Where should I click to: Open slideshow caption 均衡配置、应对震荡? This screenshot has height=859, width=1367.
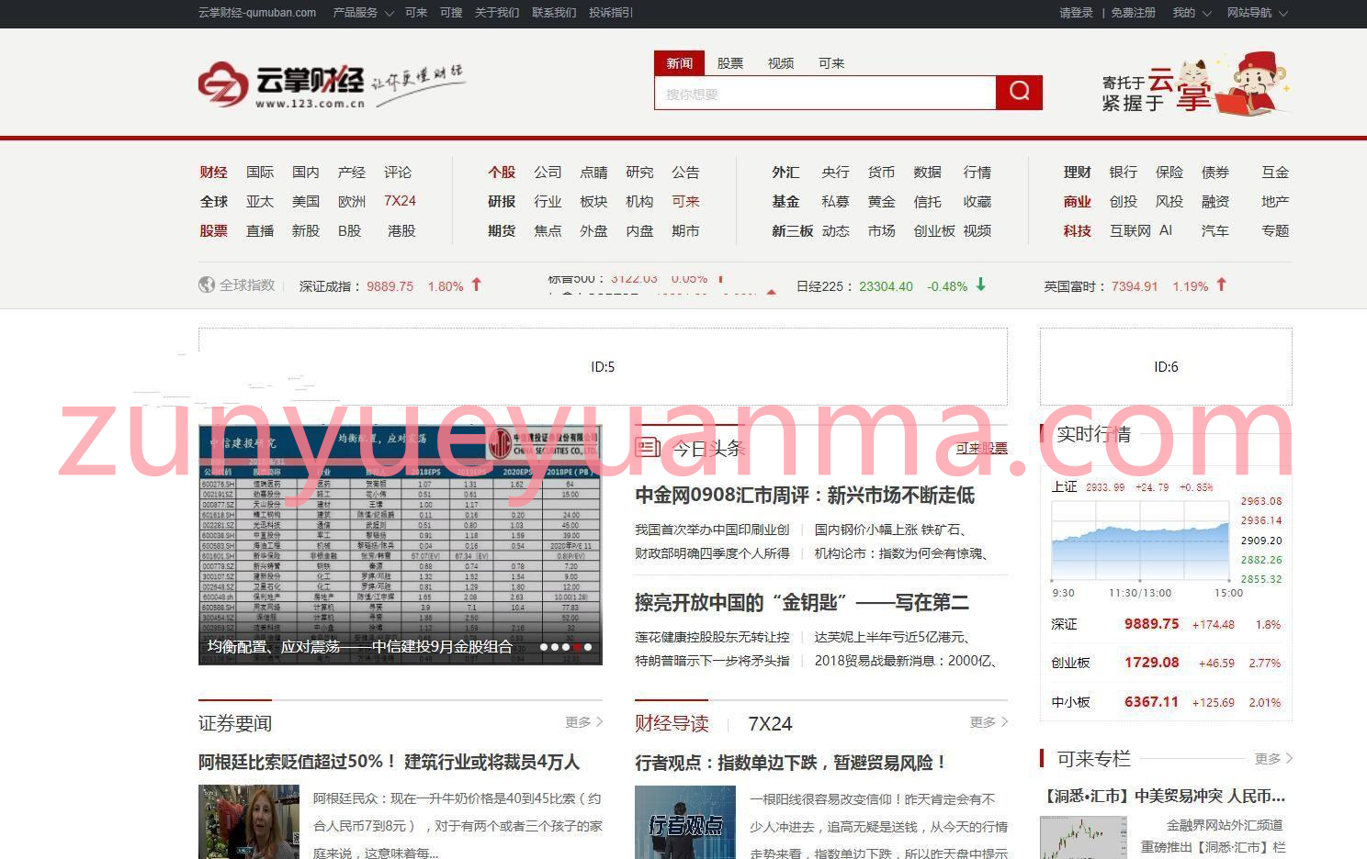pos(359,647)
